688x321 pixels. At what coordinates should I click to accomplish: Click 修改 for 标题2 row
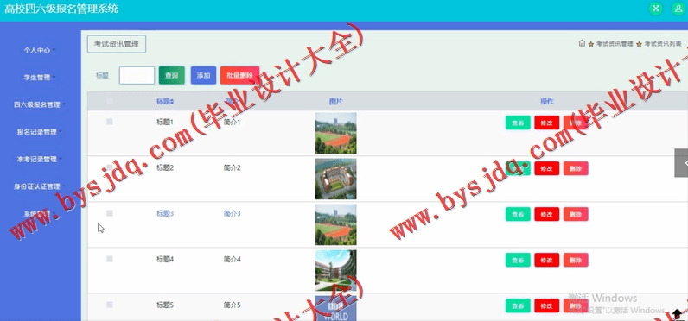pyautogui.click(x=547, y=168)
